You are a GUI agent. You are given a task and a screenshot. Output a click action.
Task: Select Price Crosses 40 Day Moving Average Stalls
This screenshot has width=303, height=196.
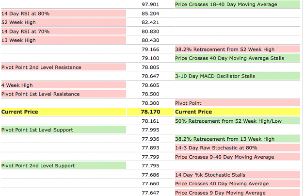coord(230,58)
